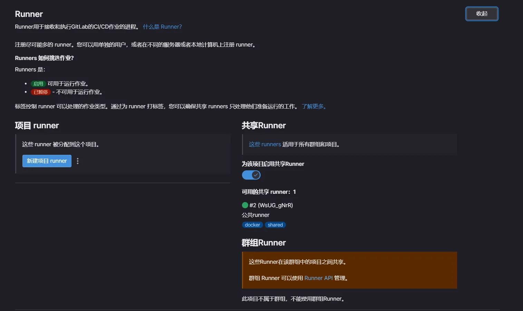Open the 了解更多 link
The height and width of the screenshot is (311, 523).
pyautogui.click(x=314, y=107)
